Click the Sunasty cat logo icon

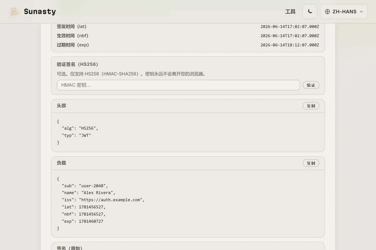[x=14, y=12]
